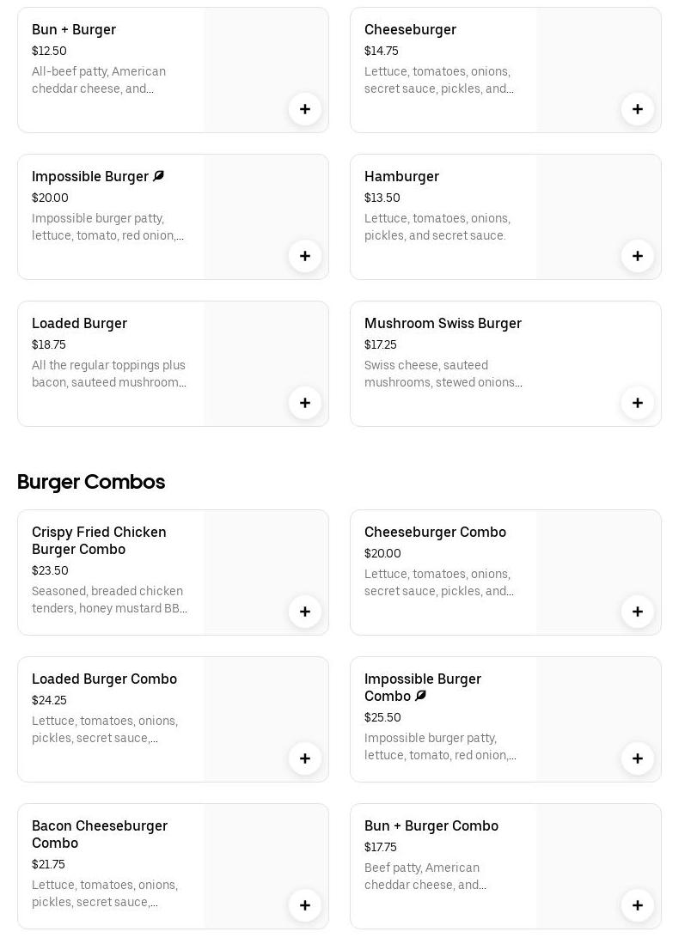Add Loaded Burger Combo to cart
This screenshot has width=691, height=944.
[305, 758]
